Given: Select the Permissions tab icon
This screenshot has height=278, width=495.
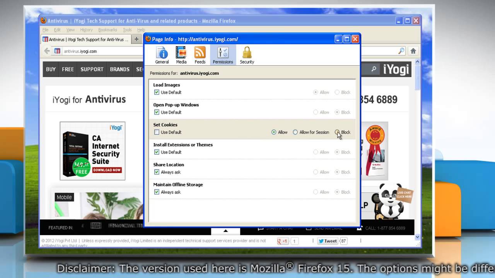Looking at the screenshot, I should pos(223,55).
